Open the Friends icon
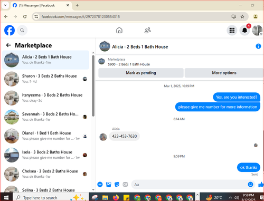 coord(147,30)
